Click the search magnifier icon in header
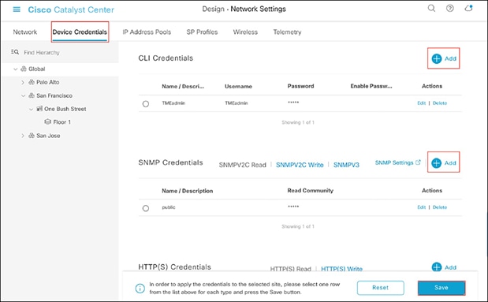The width and height of the screenshot is (488, 302). click(431, 8)
